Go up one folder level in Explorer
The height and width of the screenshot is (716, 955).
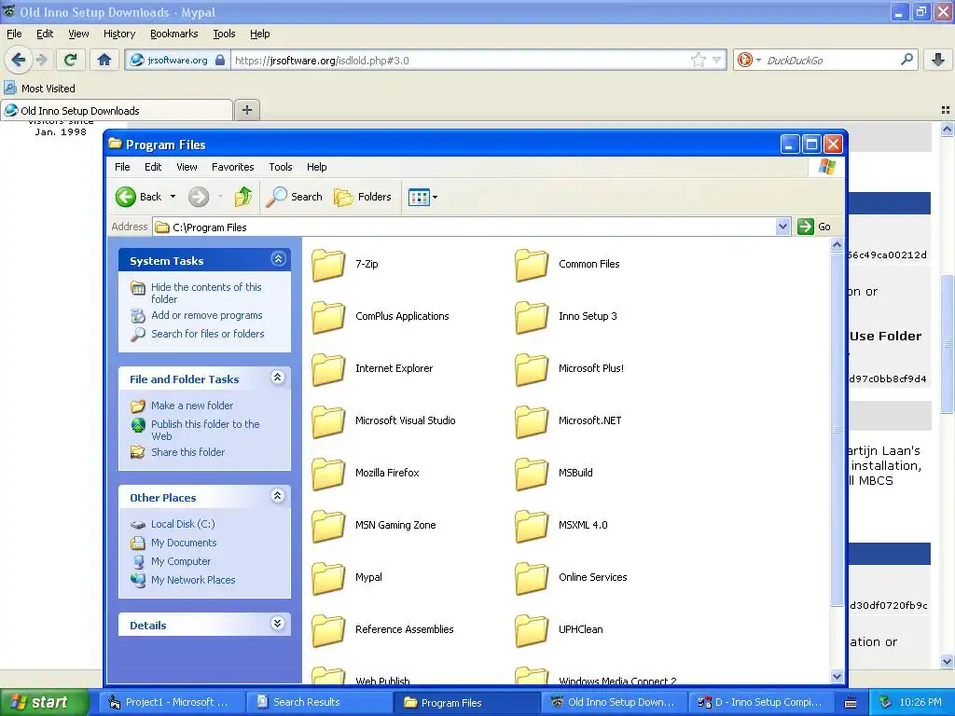coord(243,197)
